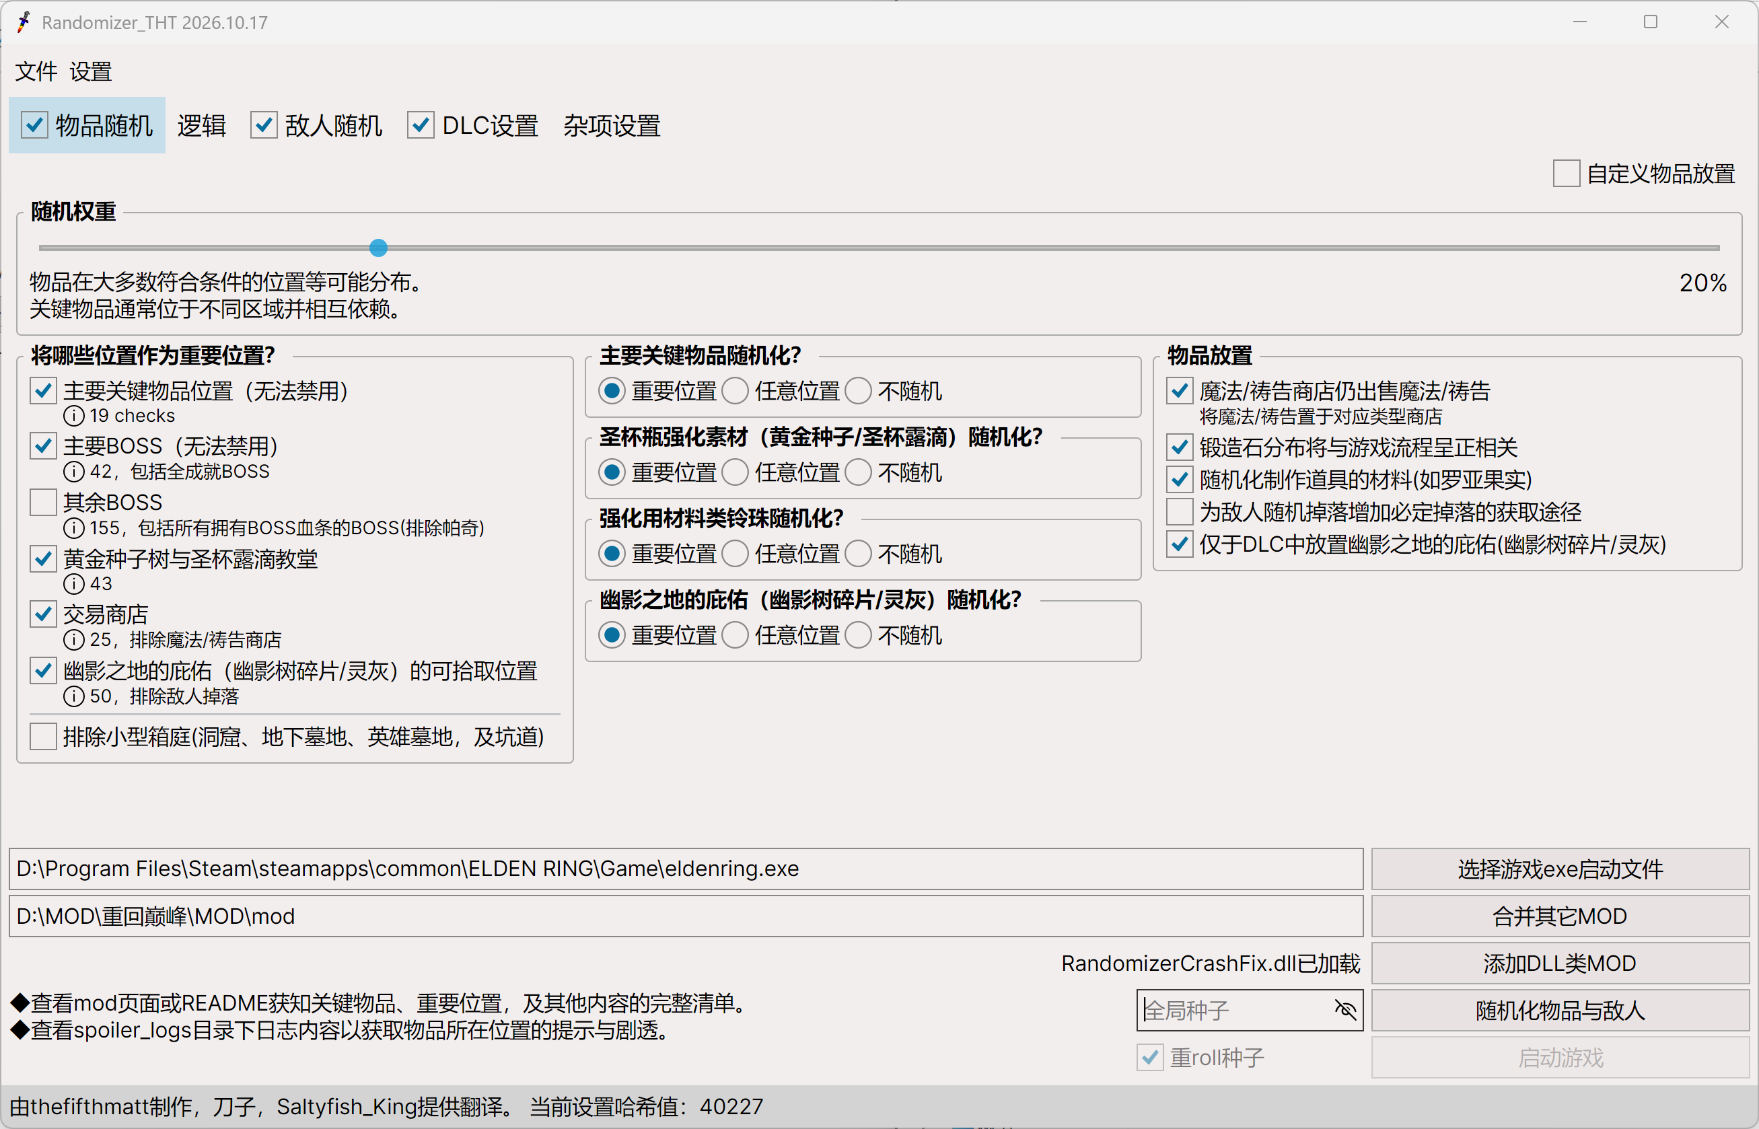This screenshot has height=1129, width=1759.
Task: Toggle the 重roll种子 checkbox
Action: coord(1150,1057)
